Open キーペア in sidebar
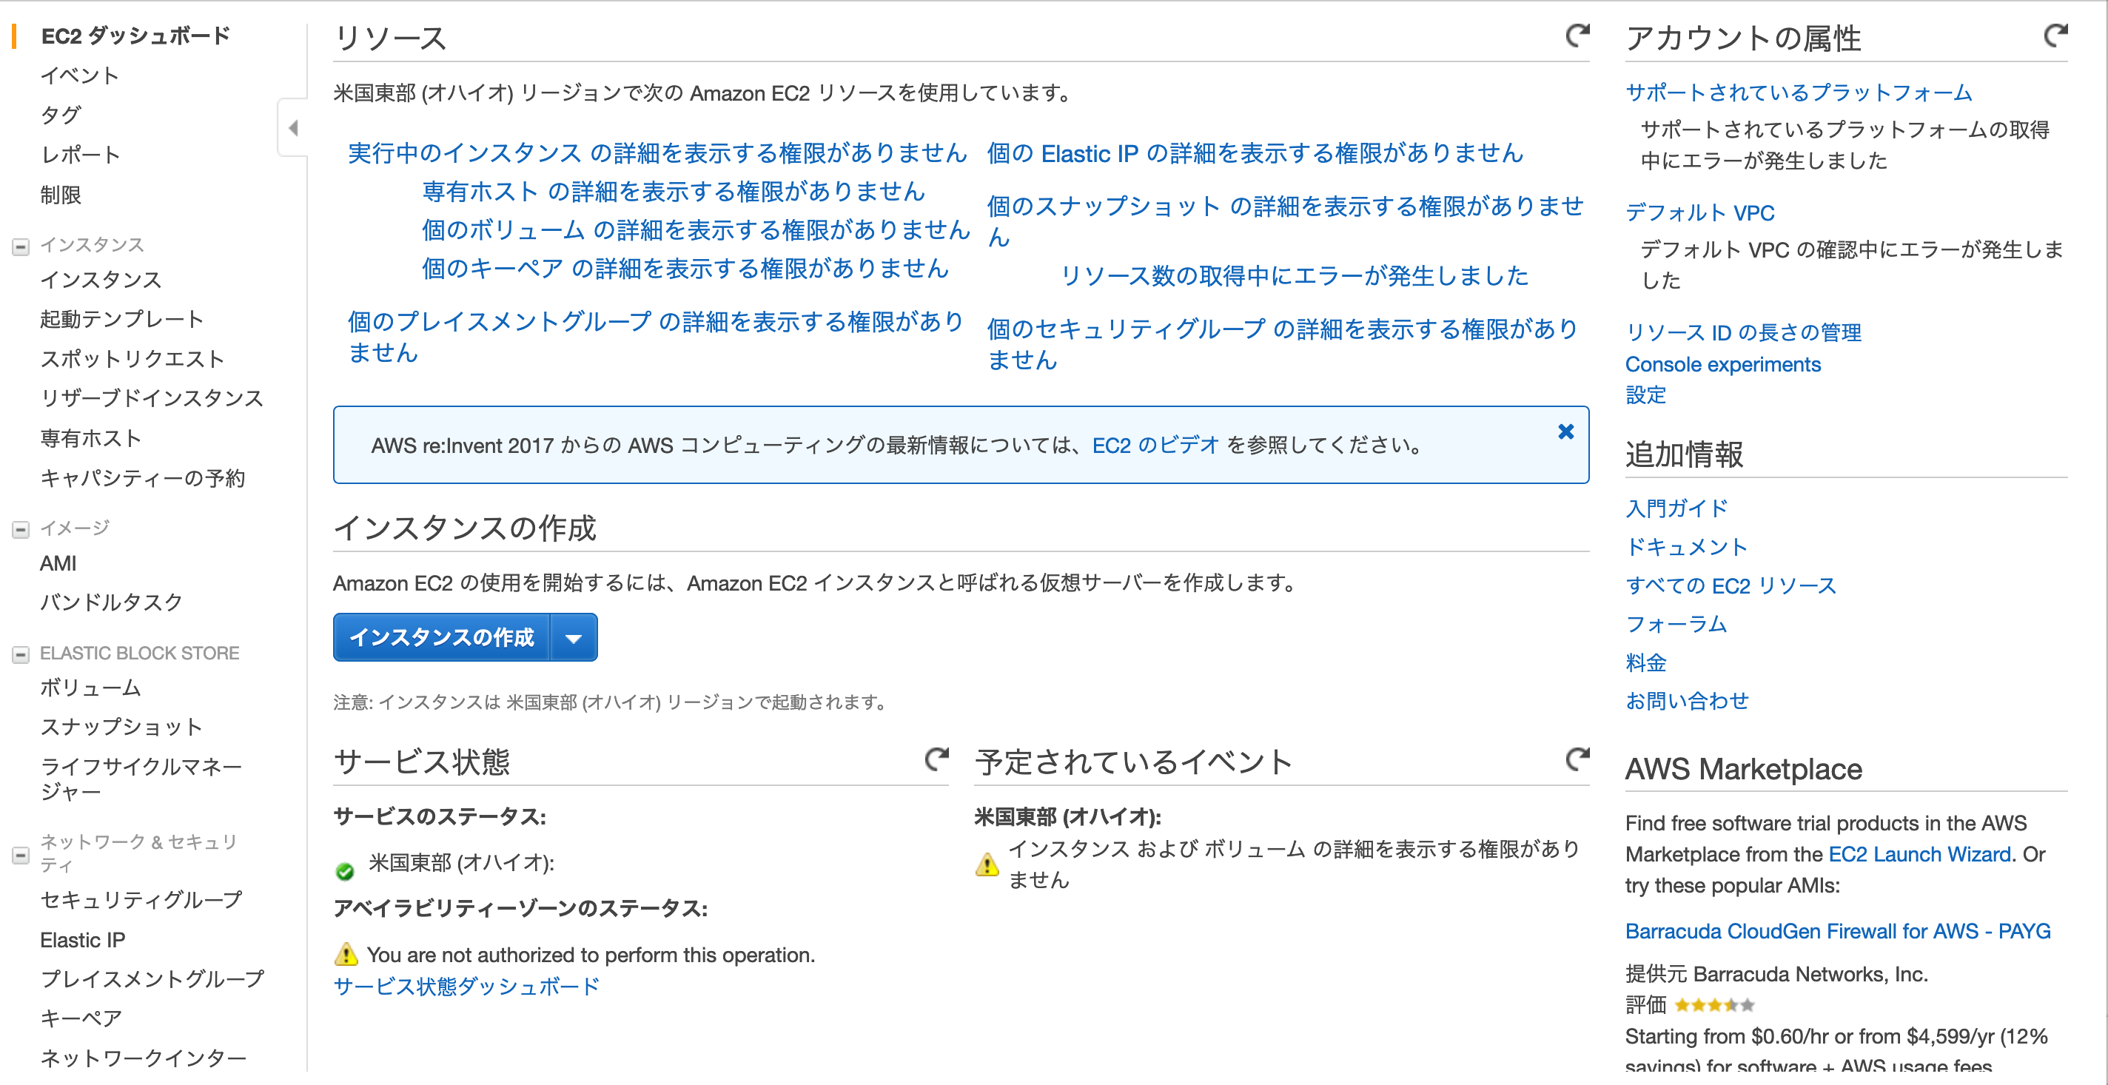2108x1085 pixels. coord(81,1018)
